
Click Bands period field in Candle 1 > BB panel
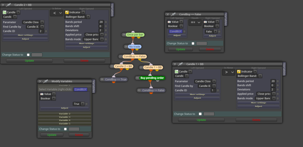click(273, 81)
